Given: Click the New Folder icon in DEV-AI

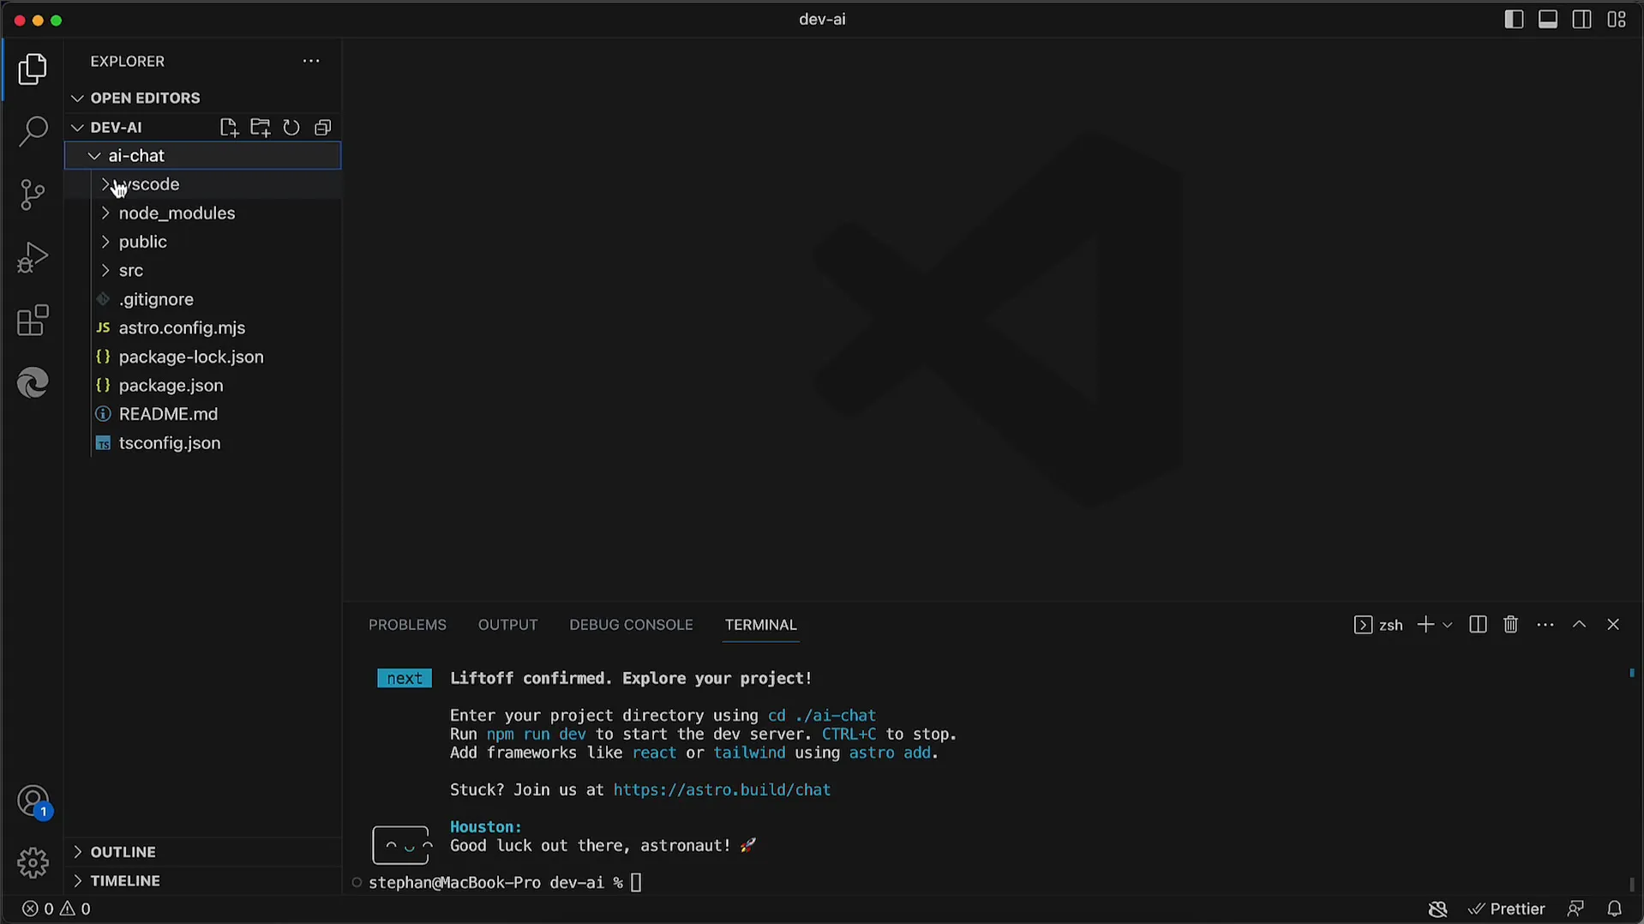Looking at the screenshot, I should (x=260, y=128).
